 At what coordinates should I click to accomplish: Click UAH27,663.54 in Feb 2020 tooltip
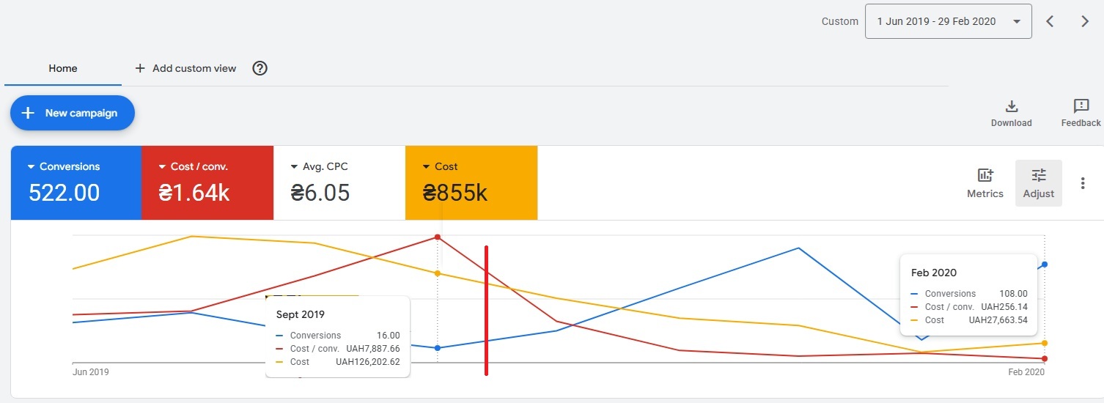(998, 320)
